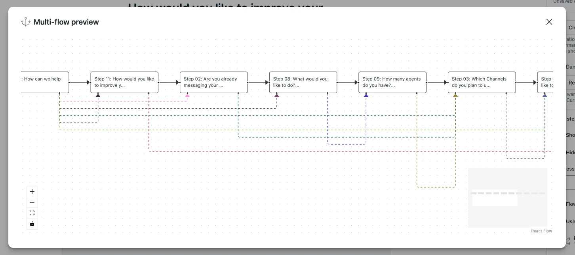Select Step 08 what would you like node
575x255 pixels.
[x=303, y=82]
